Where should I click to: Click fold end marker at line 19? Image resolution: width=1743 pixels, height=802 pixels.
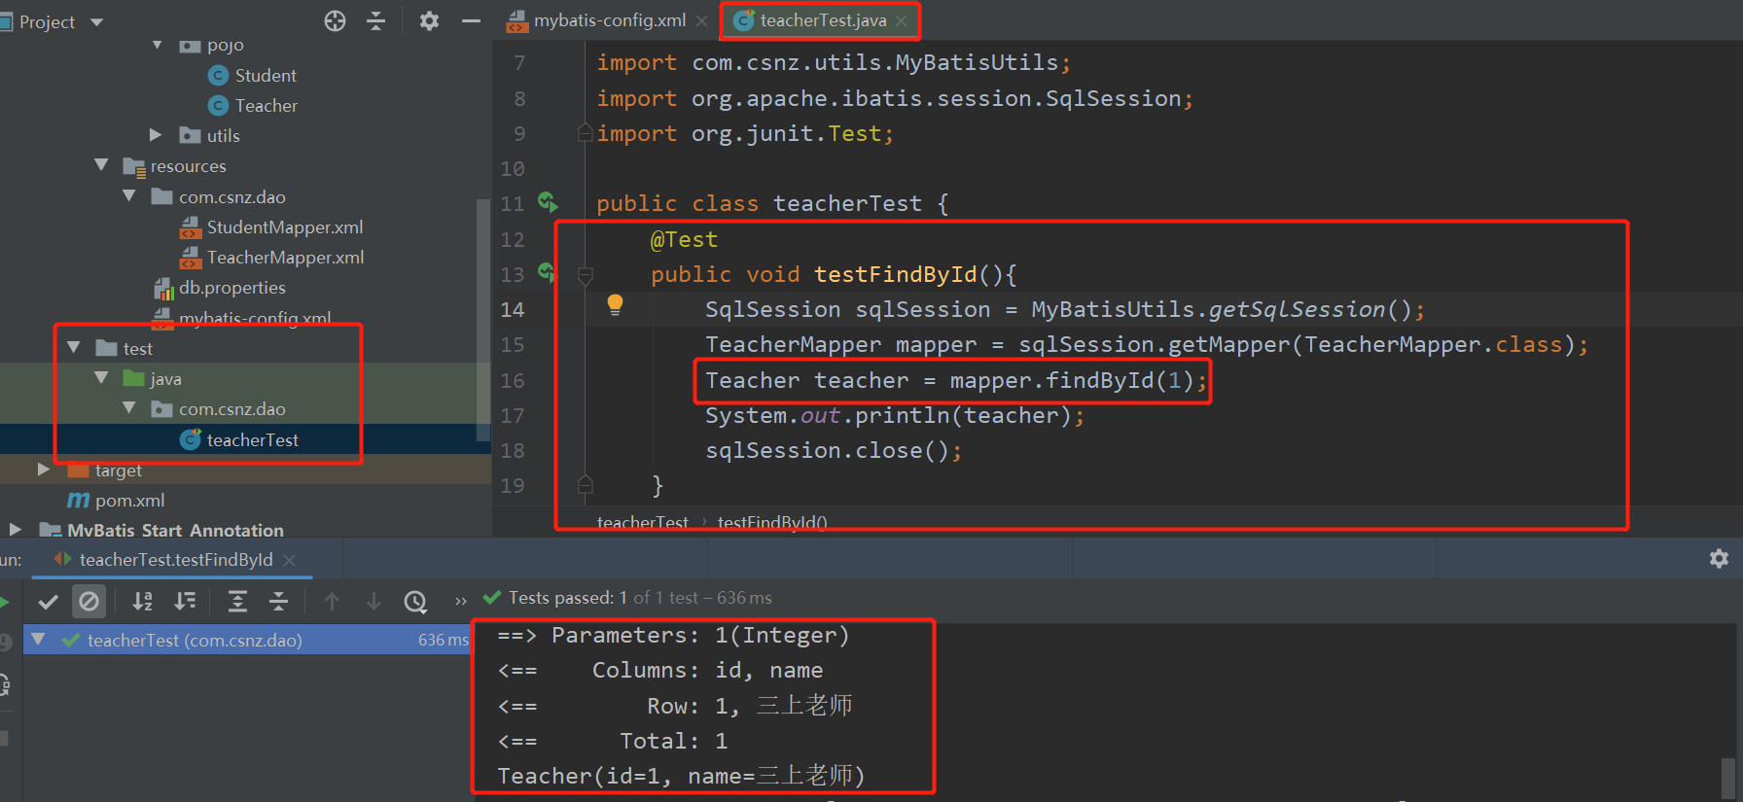585,484
